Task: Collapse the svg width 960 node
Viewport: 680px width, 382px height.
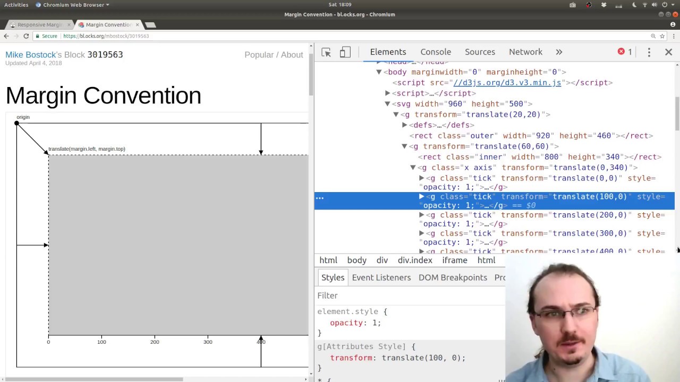Action: pos(387,104)
